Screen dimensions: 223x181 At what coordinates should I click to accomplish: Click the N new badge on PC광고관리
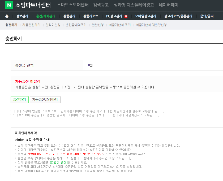click(x=126, y=16)
